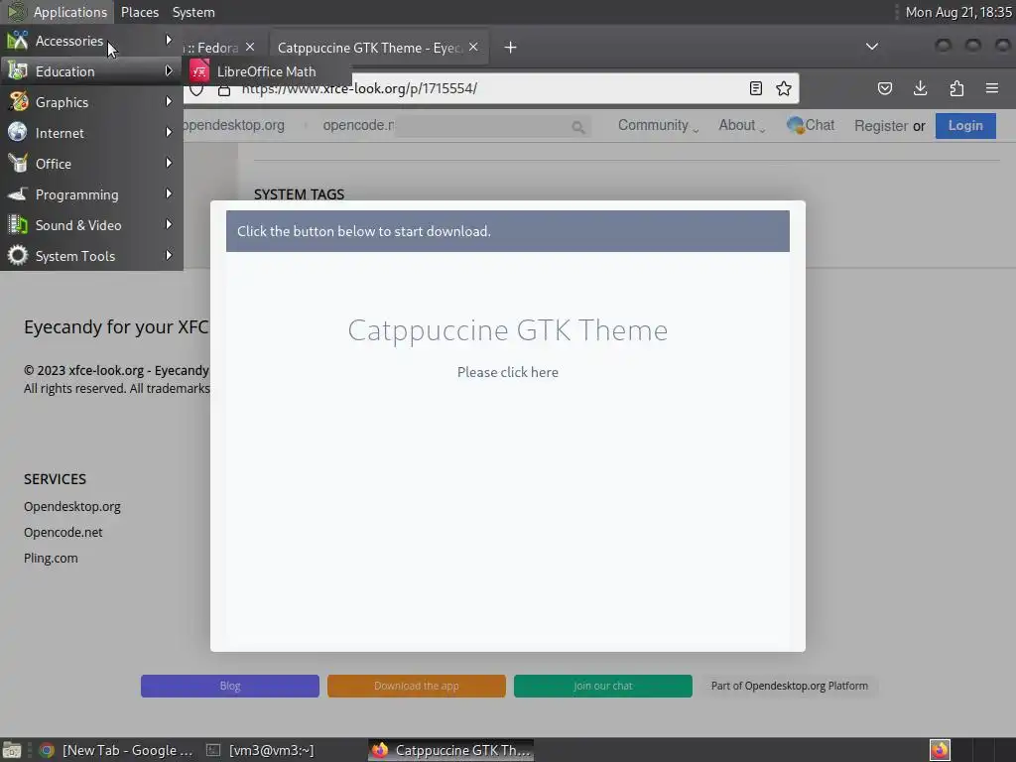
Task: Open the Education menu category
Action: (x=91, y=71)
